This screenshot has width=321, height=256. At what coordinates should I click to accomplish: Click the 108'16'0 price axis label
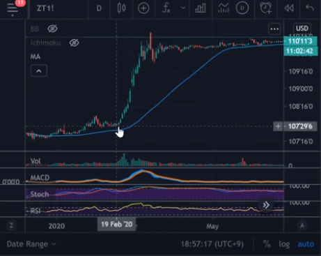pyautogui.click(x=301, y=107)
